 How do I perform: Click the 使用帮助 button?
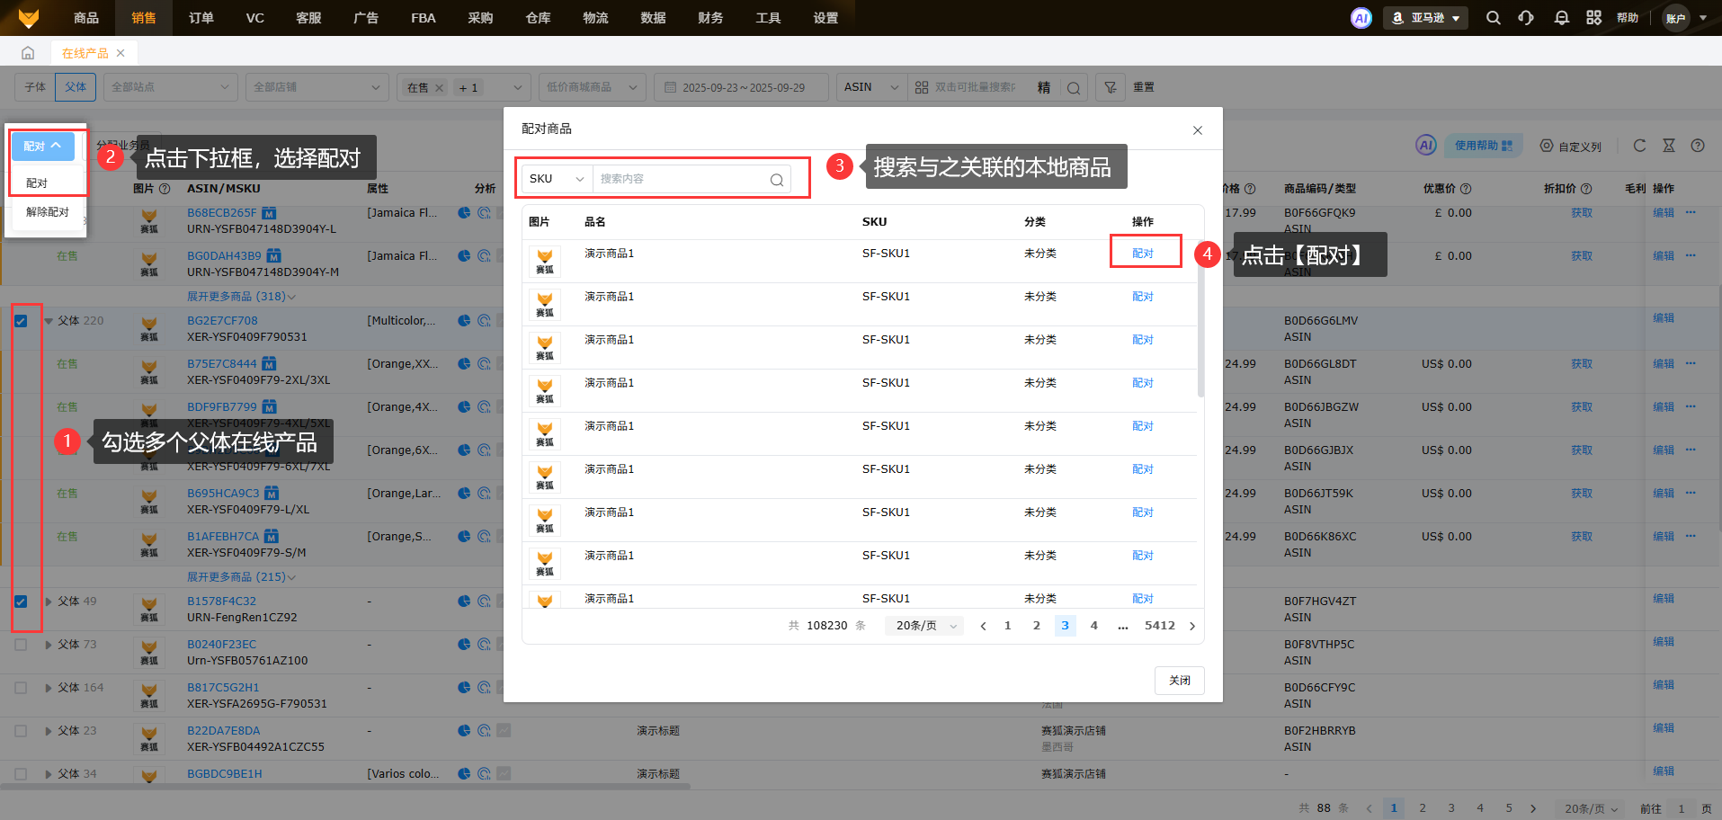(x=1484, y=146)
